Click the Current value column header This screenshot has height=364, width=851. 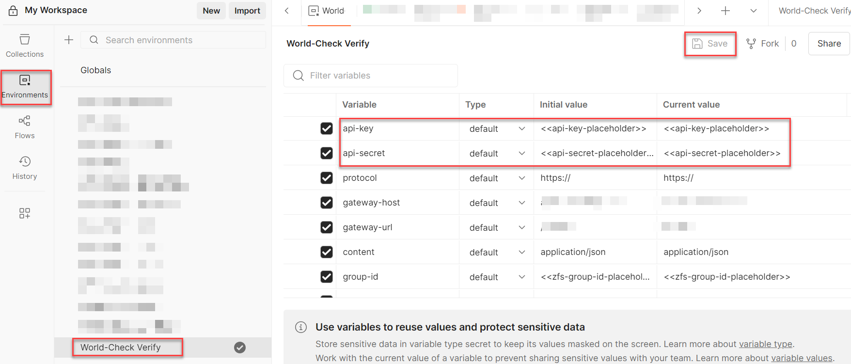(691, 105)
